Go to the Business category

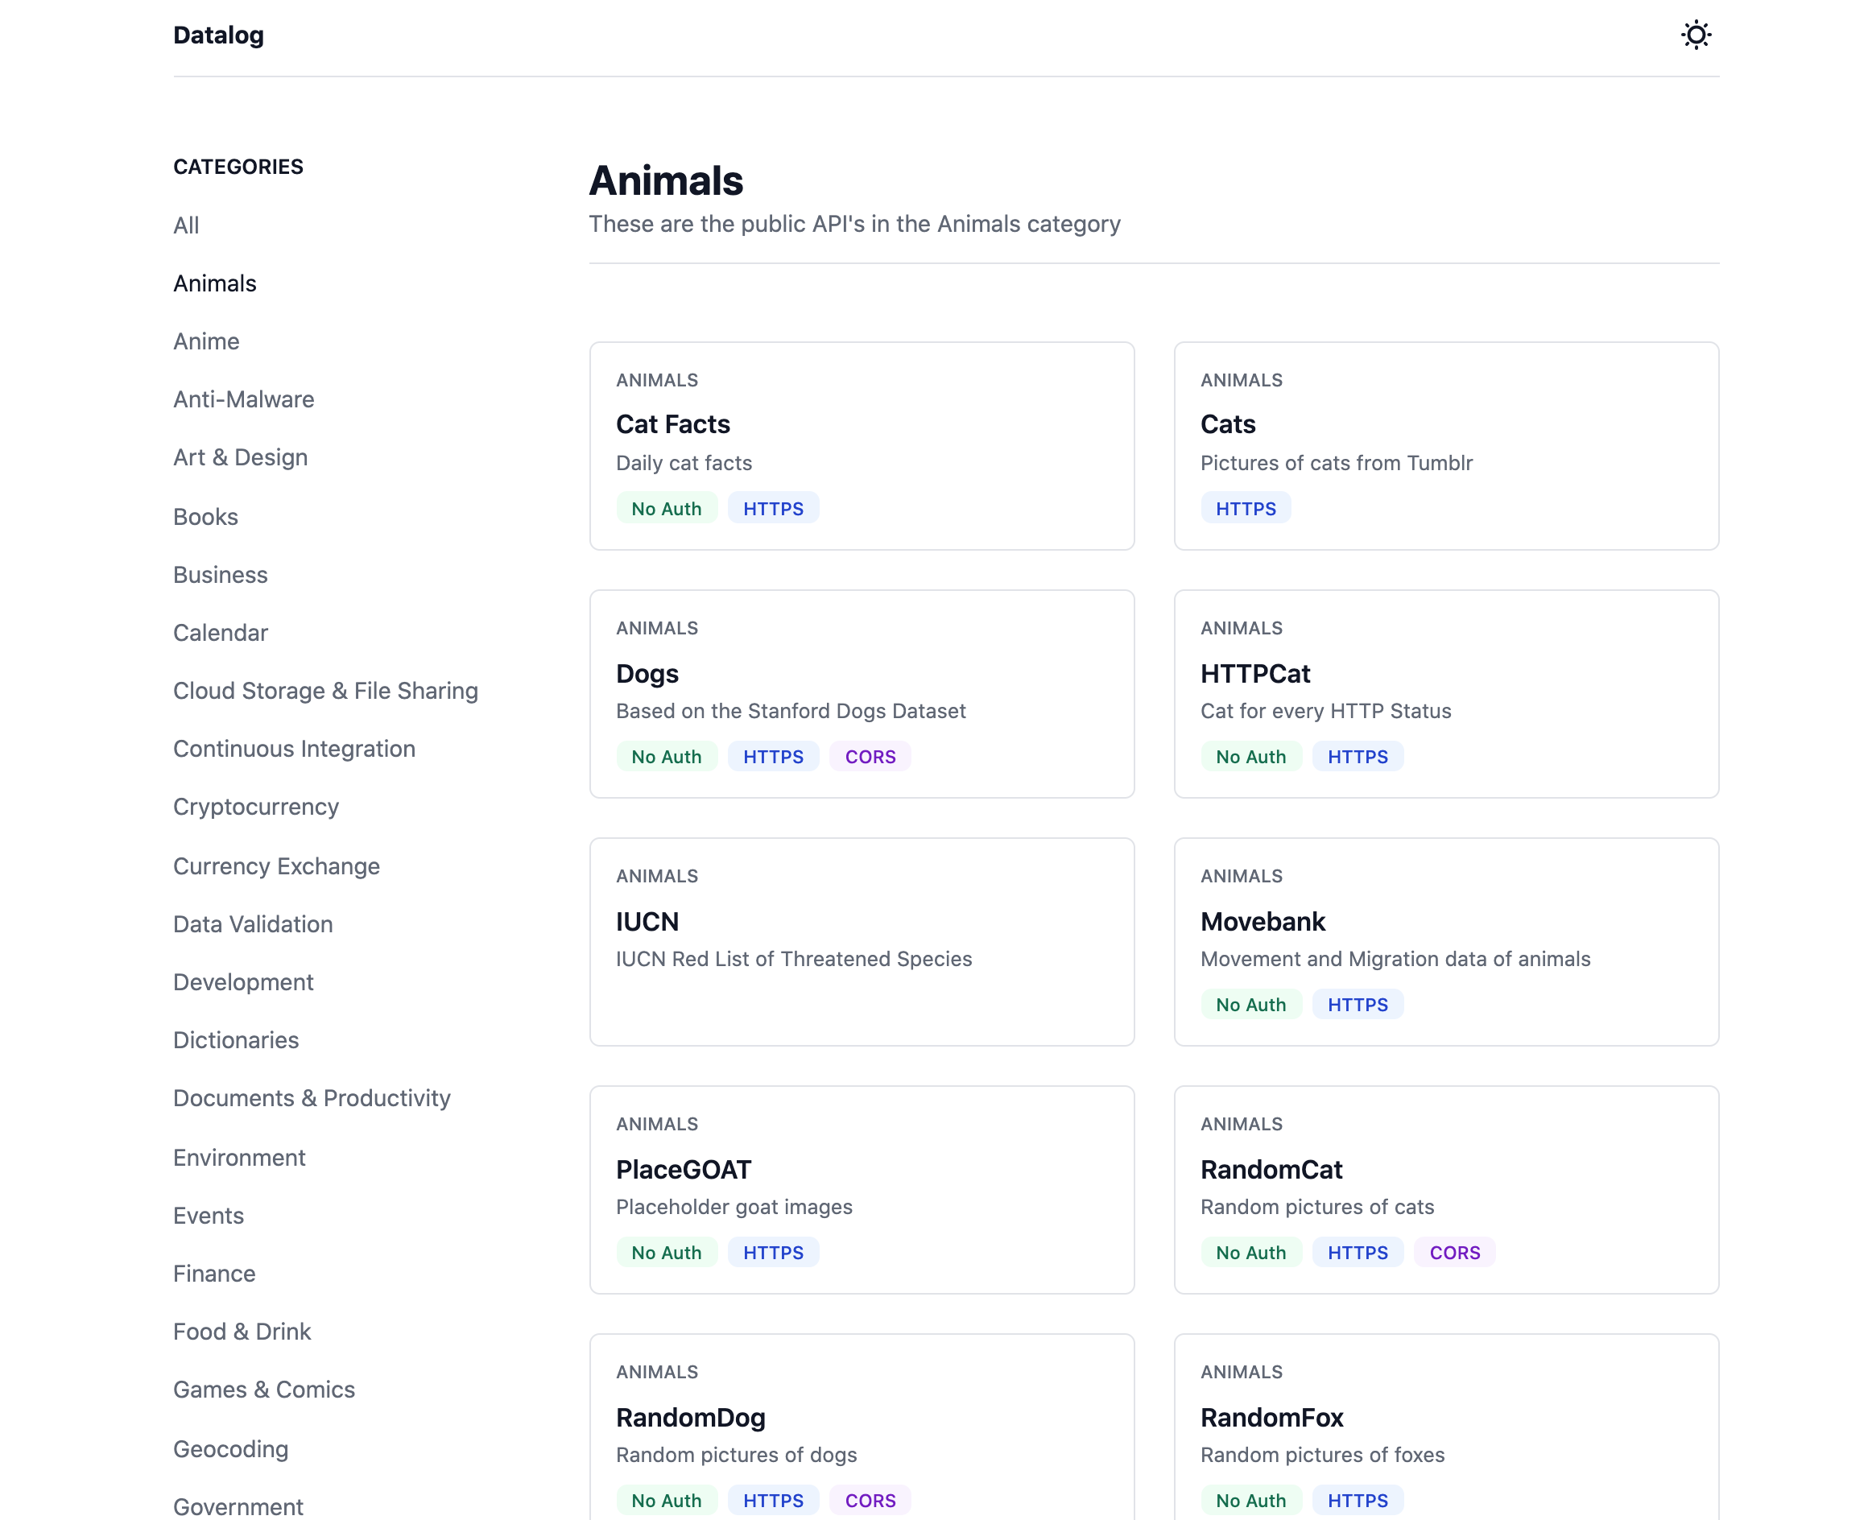click(220, 574)
